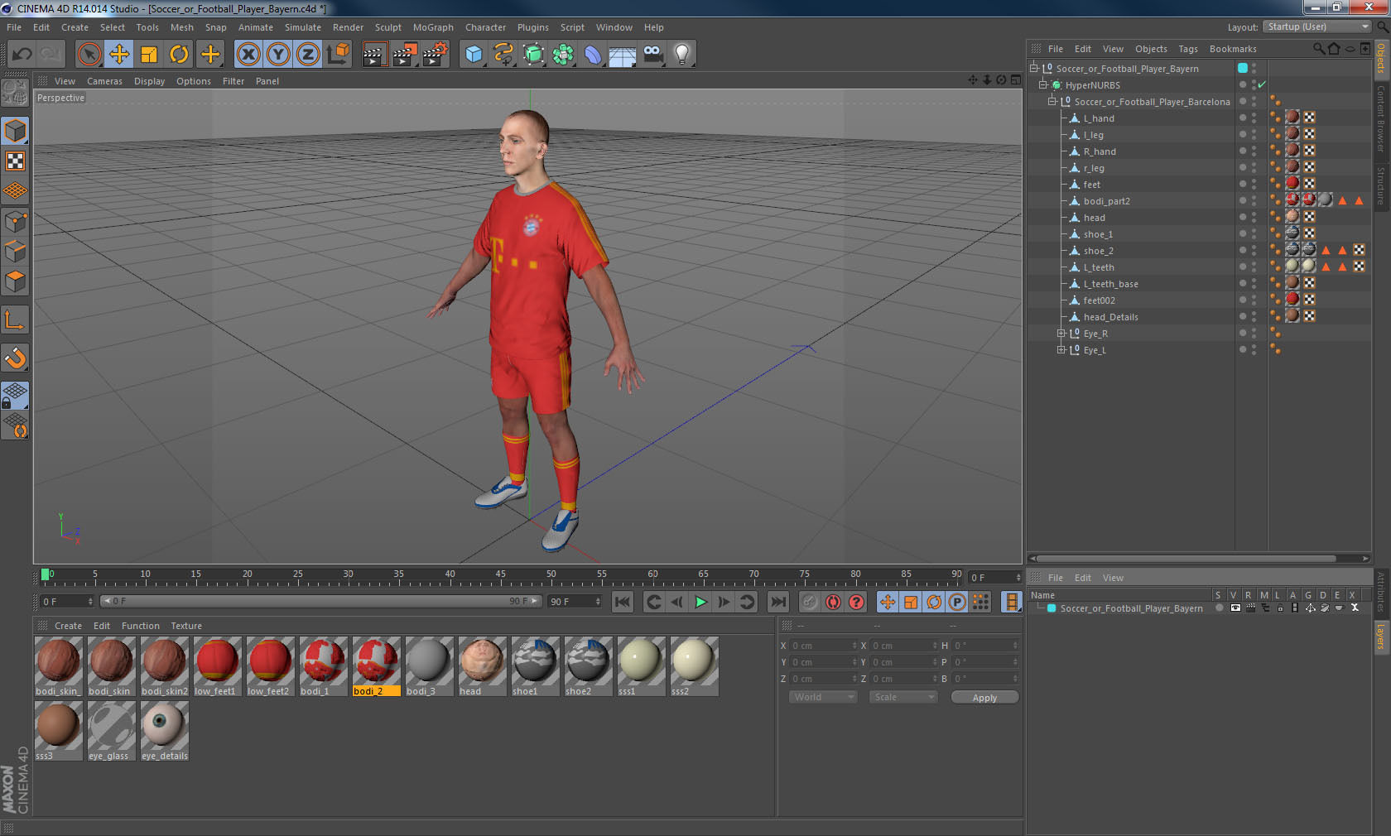
Task: Open the Simulate menu
Action: pyautogui.click(x=303, y=27)
